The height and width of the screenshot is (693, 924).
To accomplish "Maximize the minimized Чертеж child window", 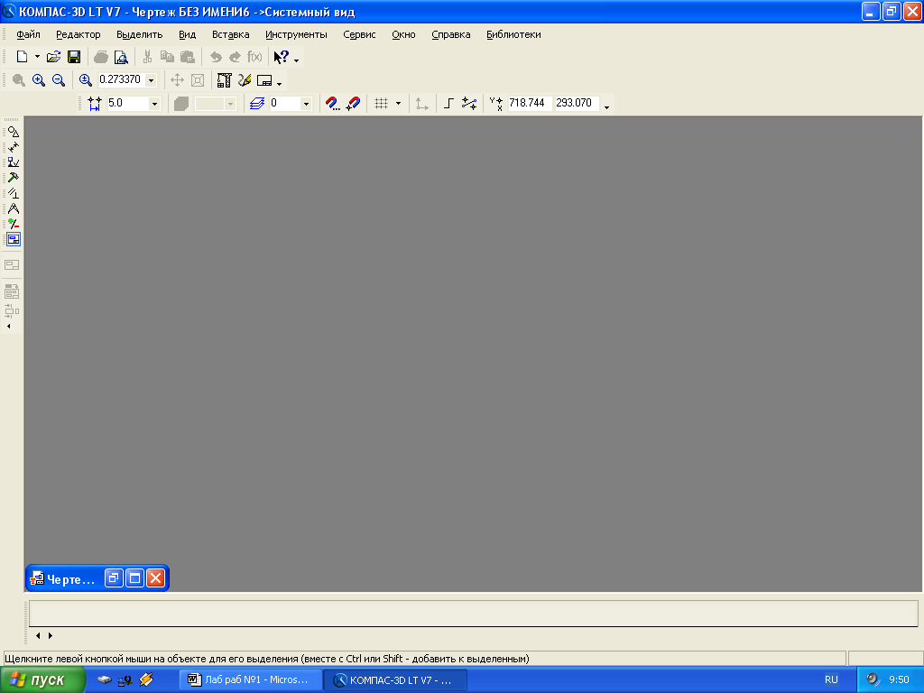I will click(x=135, y=578).
